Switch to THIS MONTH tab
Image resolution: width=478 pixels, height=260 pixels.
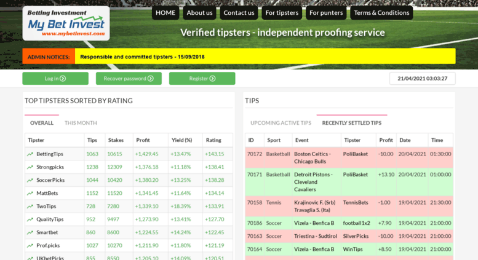[81, 123]
